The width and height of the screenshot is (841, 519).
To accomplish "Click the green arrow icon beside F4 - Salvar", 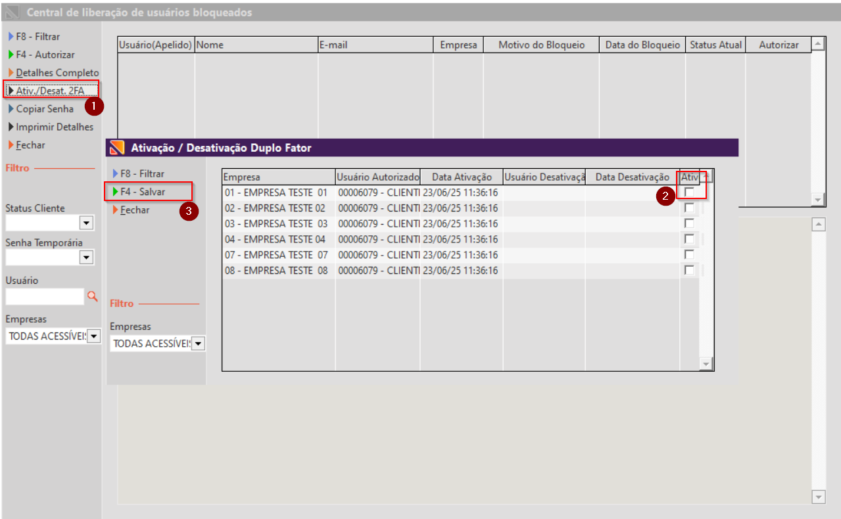I will 116,192.
